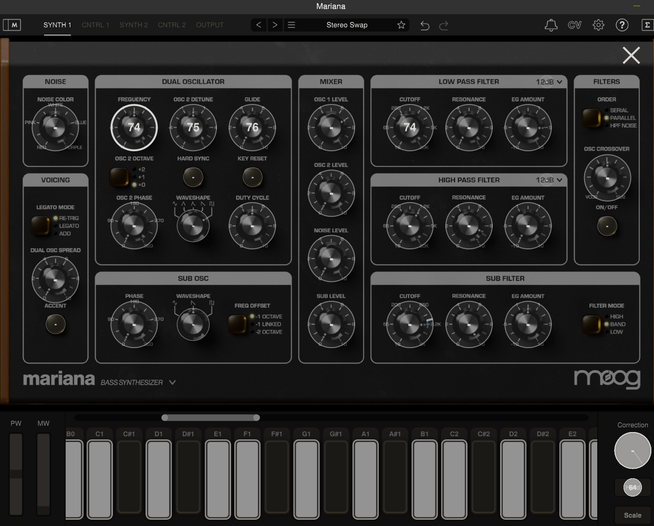654x526 pixels.
Task: Click the Mixer OSC 1 Level knob
Action: click(x=331, y=127)
